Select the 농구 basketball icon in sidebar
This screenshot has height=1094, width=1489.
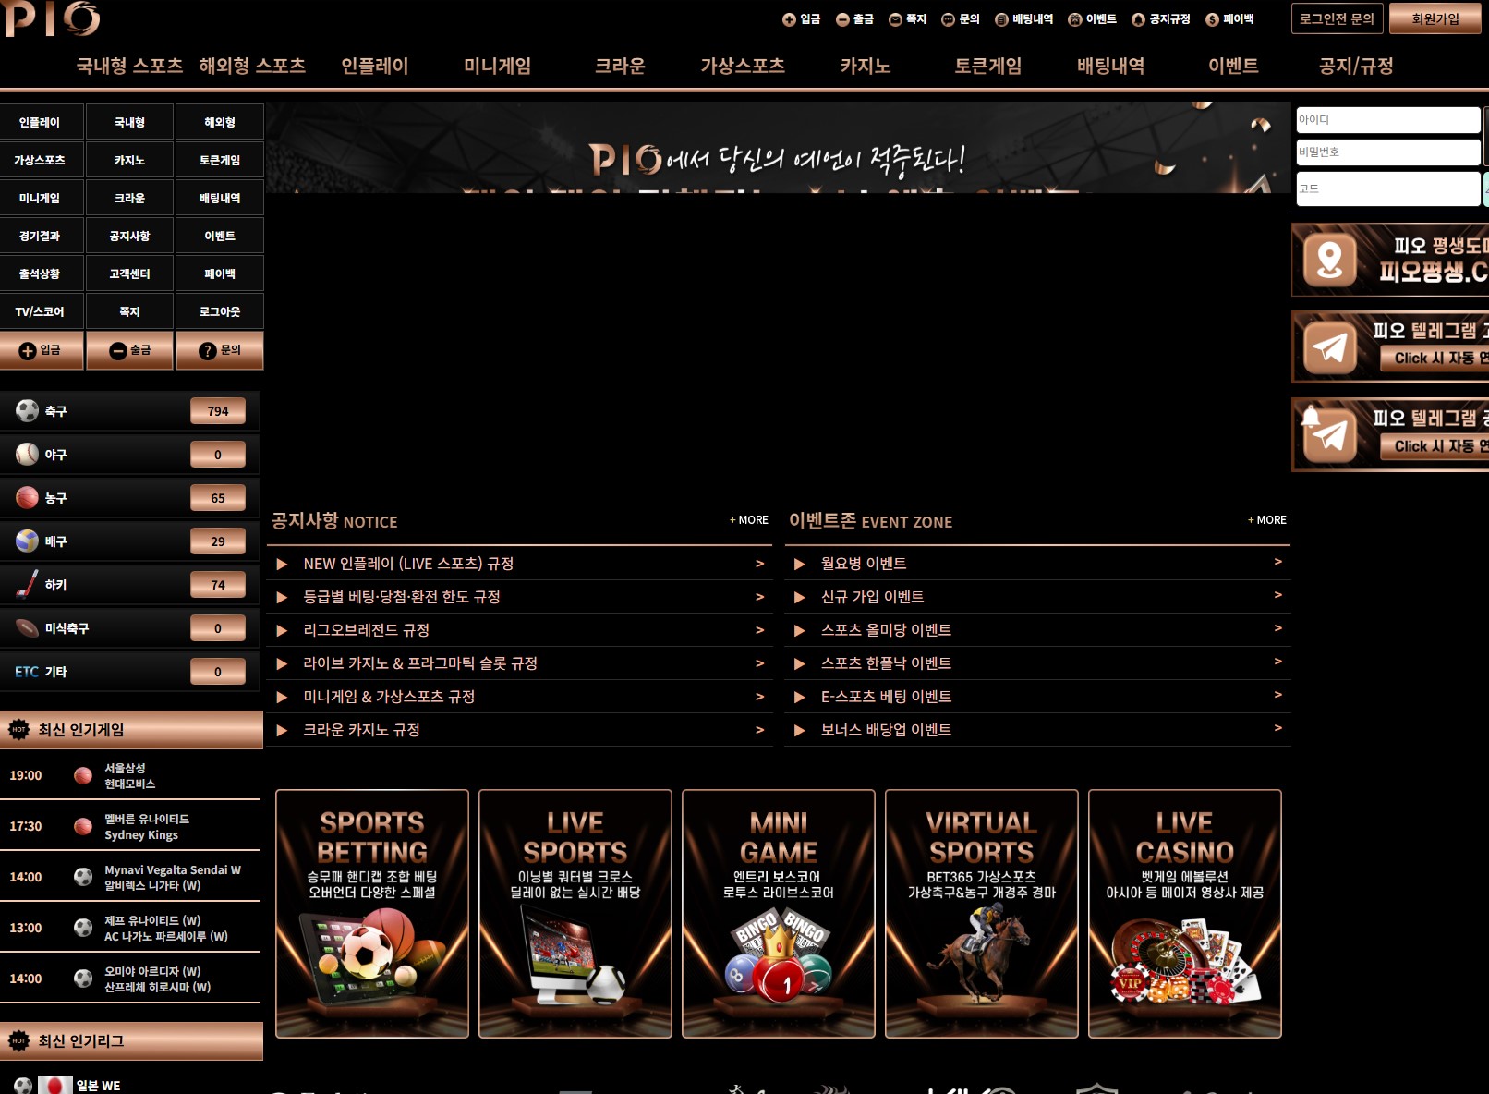[x=27, y=498]
